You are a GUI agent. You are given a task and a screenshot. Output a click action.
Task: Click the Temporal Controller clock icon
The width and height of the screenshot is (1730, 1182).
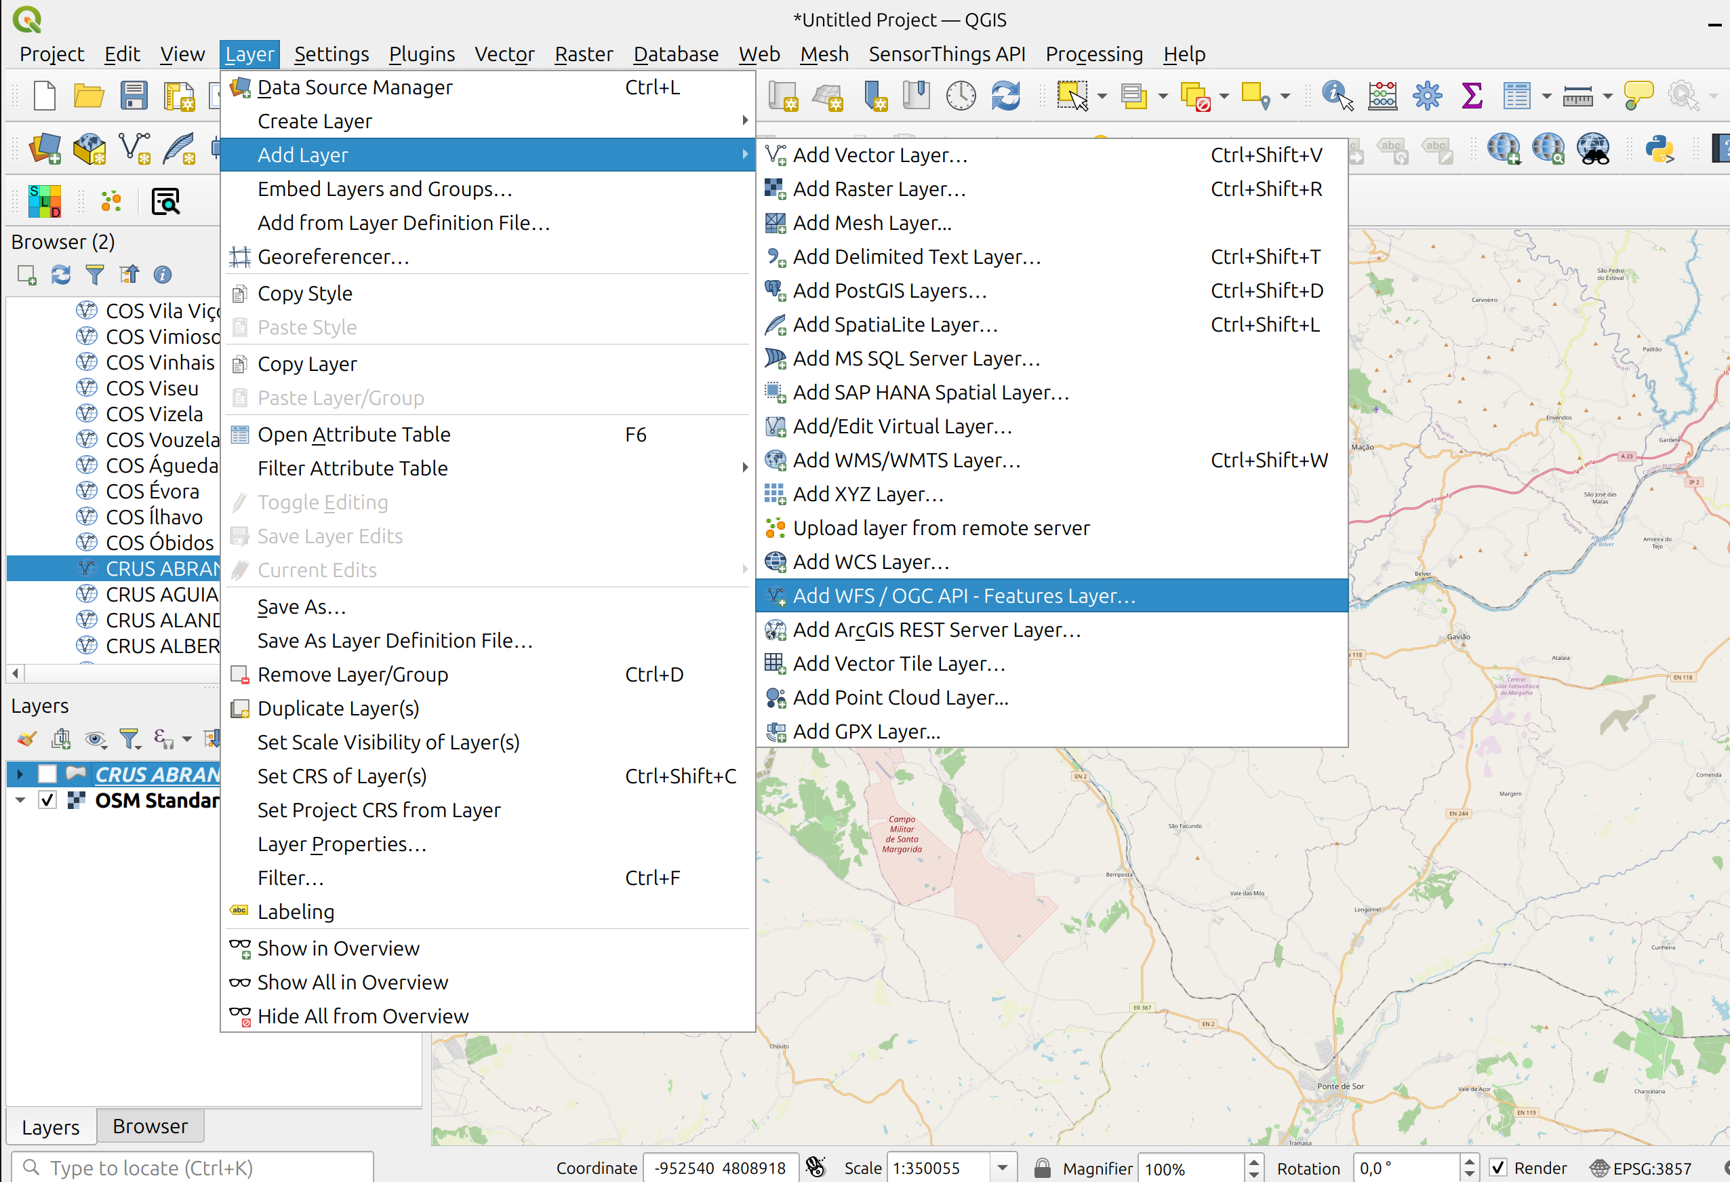[961, 96]
